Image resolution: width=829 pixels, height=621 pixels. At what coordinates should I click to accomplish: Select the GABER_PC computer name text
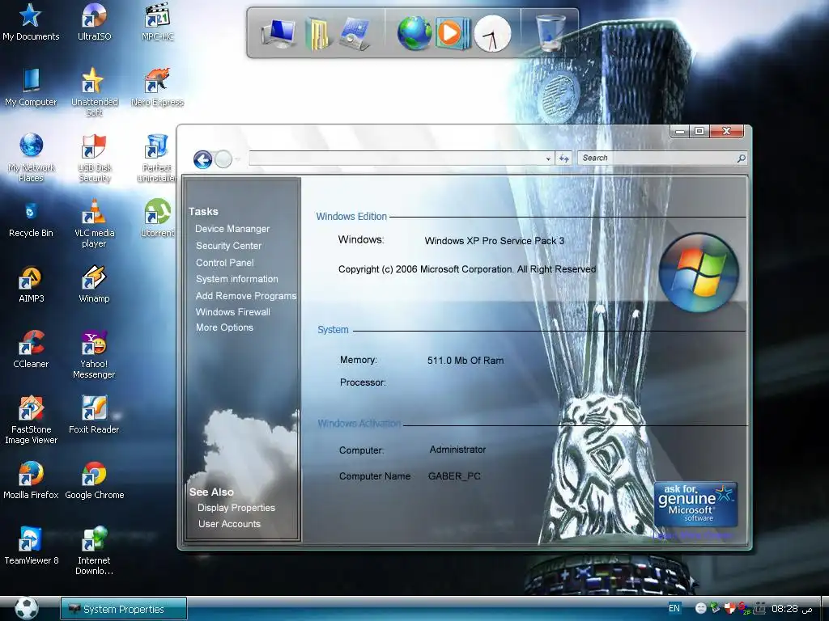(x=454, y=476)
